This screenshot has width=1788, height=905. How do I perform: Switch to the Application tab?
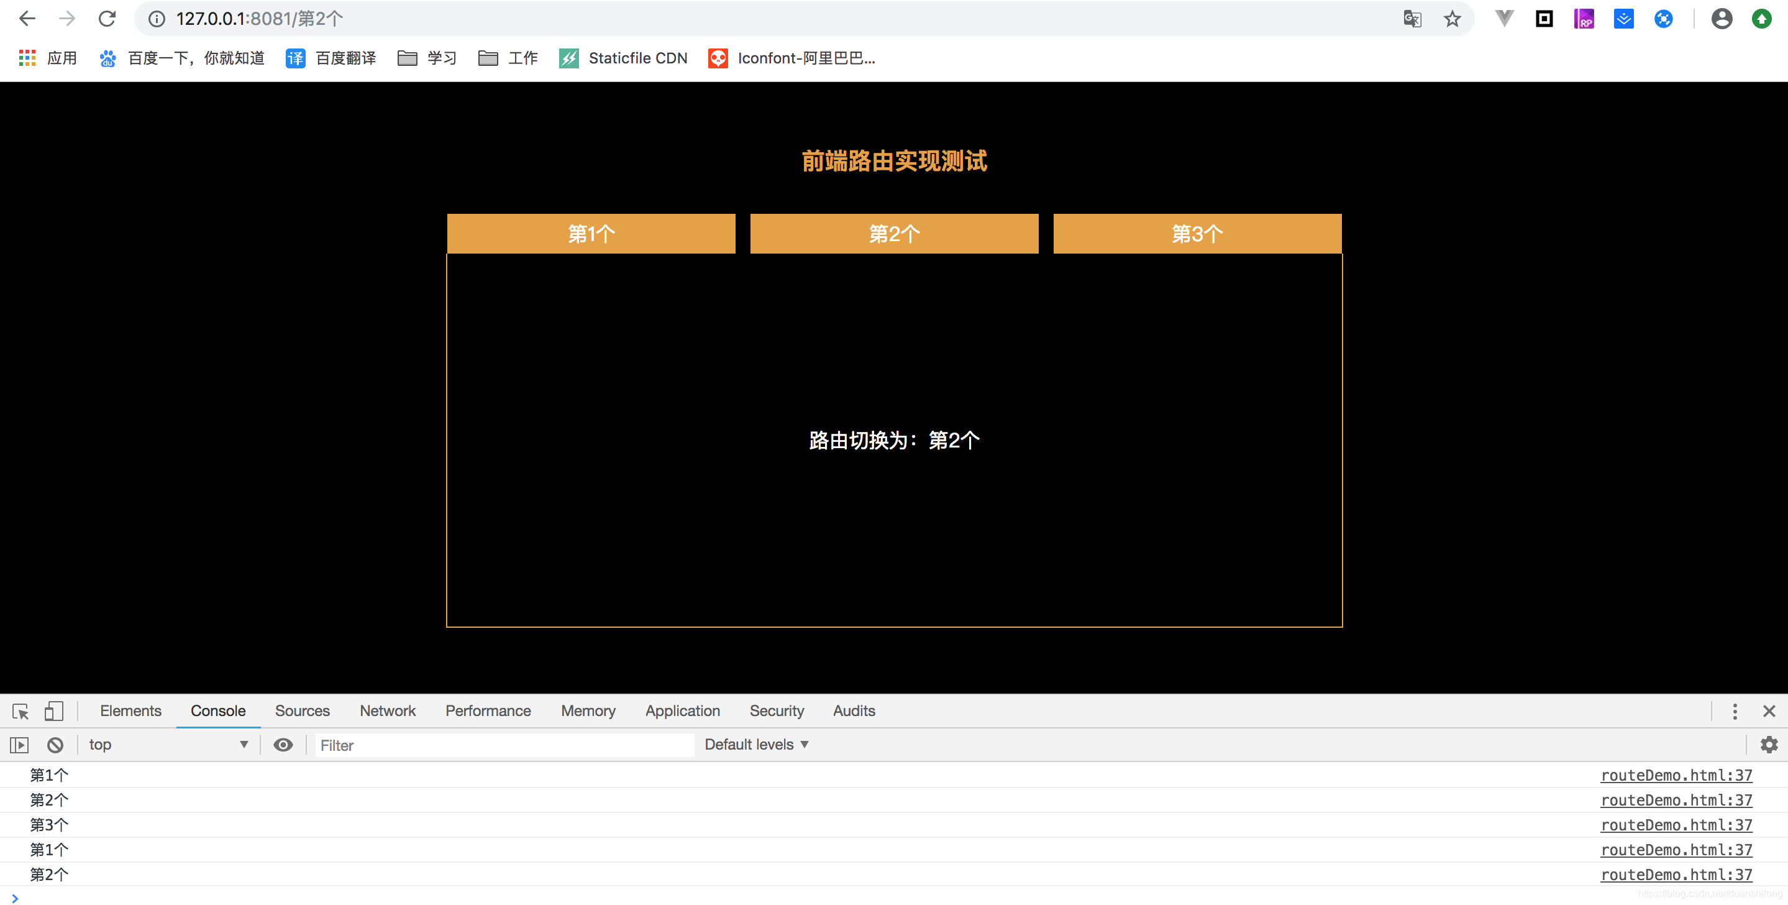coord(682,711)
